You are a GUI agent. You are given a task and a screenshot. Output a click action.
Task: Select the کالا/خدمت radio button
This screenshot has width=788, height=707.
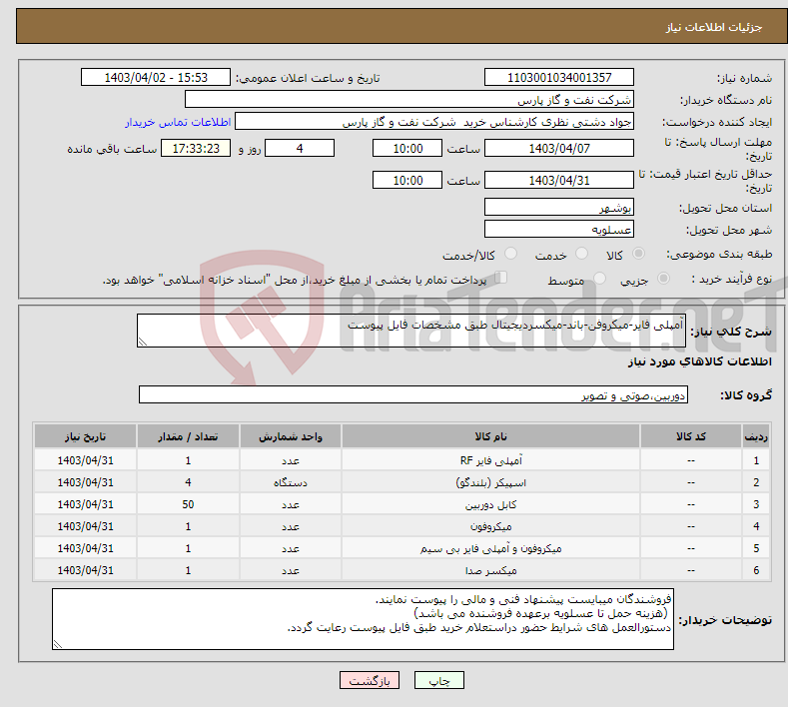click(x=510, y=254)
